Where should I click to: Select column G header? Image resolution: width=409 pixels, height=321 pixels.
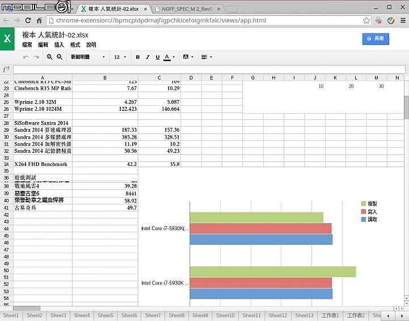pyautogui.click(x=253, y=78)
